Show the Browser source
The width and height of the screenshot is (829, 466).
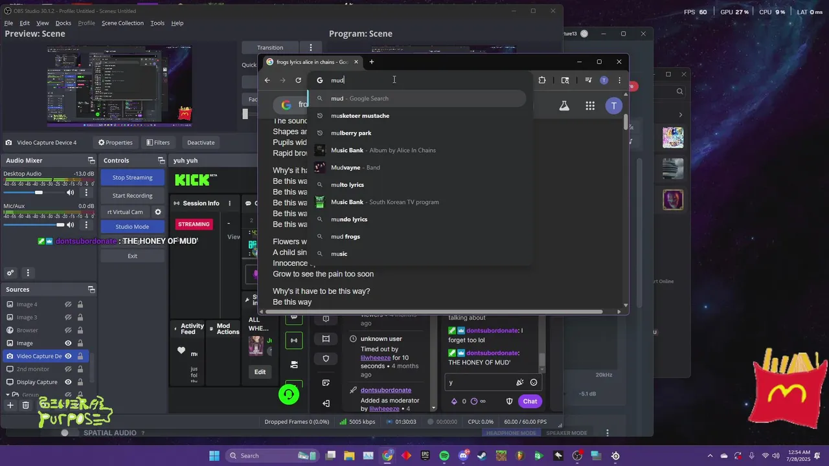pyautogui.click(x=68, y=330)
